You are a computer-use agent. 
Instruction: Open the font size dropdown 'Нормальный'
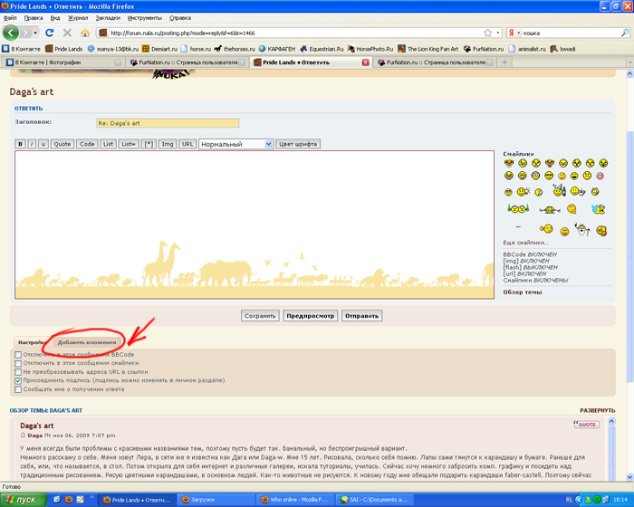click(x=235, y=144)
